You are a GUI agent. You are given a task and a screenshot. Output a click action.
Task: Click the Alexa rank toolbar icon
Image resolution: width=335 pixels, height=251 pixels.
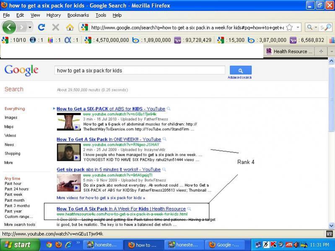coord(33,40)
